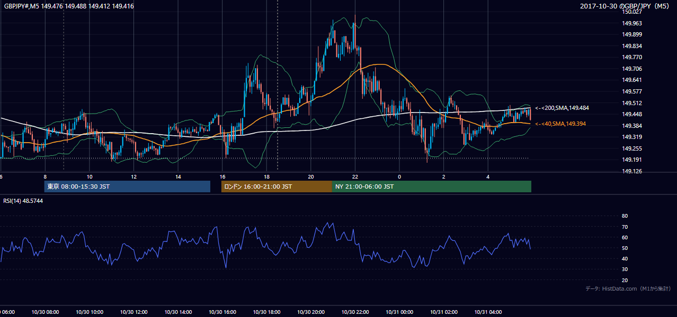Click RSI scale value 40
The image size is (677, 317).
625,259
